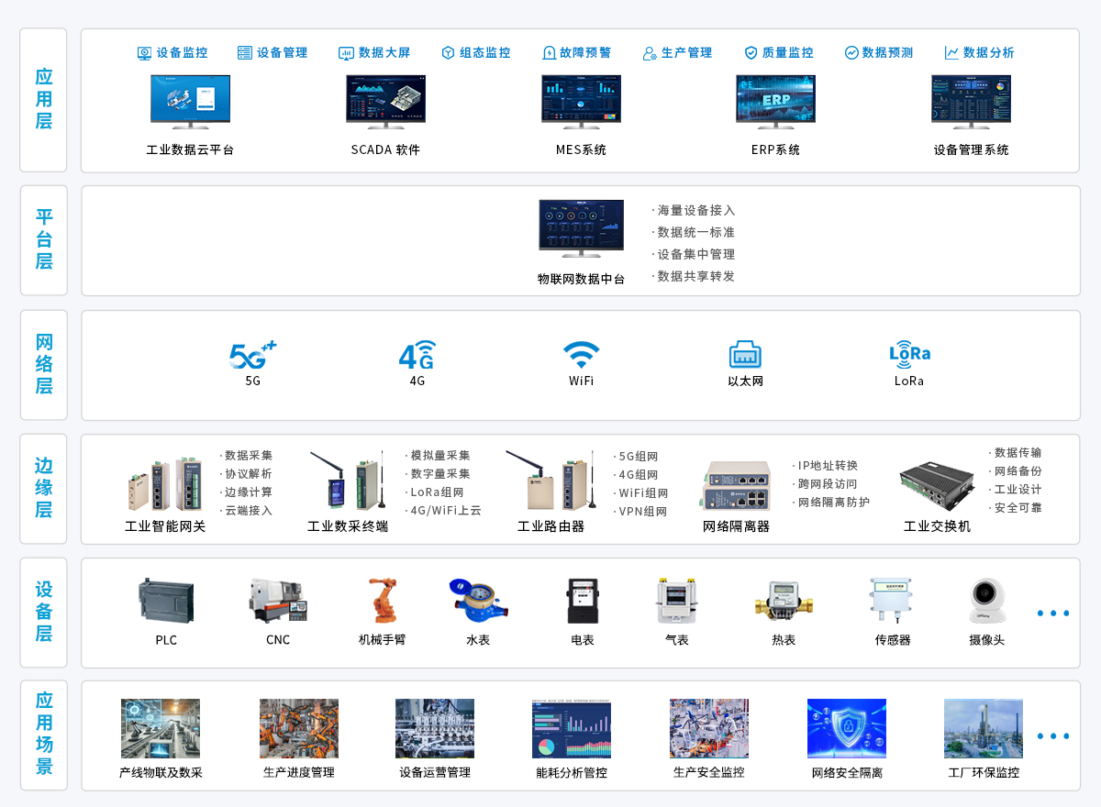Open the ERP系统 monitor thumbnail
1101x807 pixels.
pos(775,101)
